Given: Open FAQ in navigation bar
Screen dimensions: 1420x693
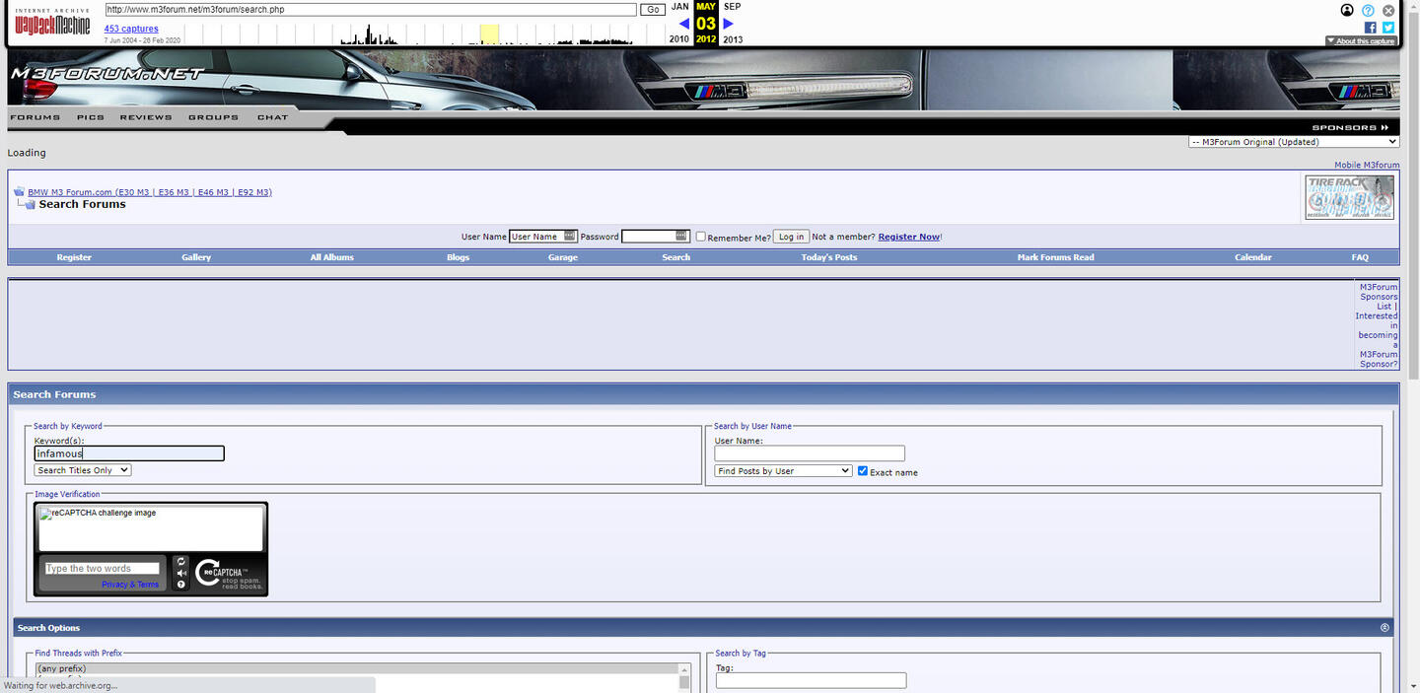Looking at the screenshot, I should [1360, 257].
